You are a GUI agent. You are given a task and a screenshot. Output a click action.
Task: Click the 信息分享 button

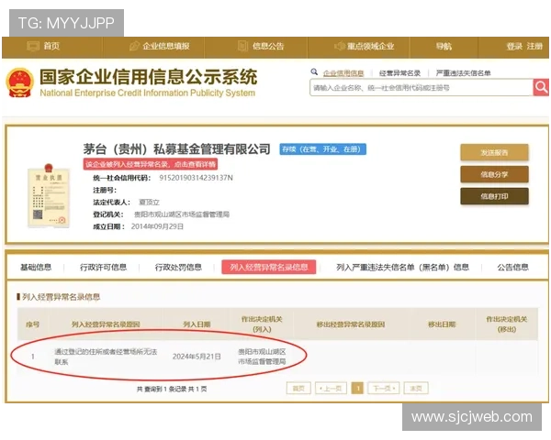point(494,174)
